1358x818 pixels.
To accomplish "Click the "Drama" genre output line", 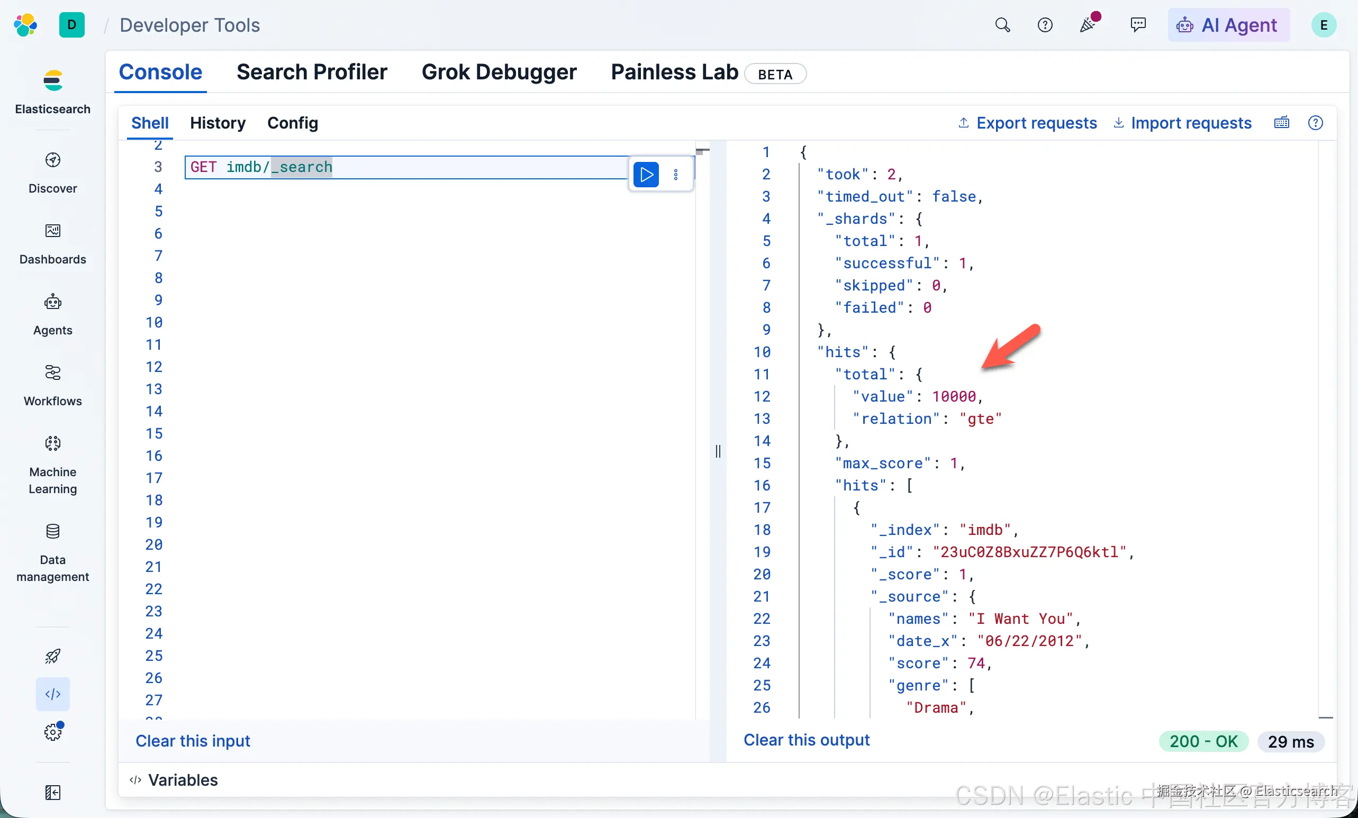I will 940,707.
